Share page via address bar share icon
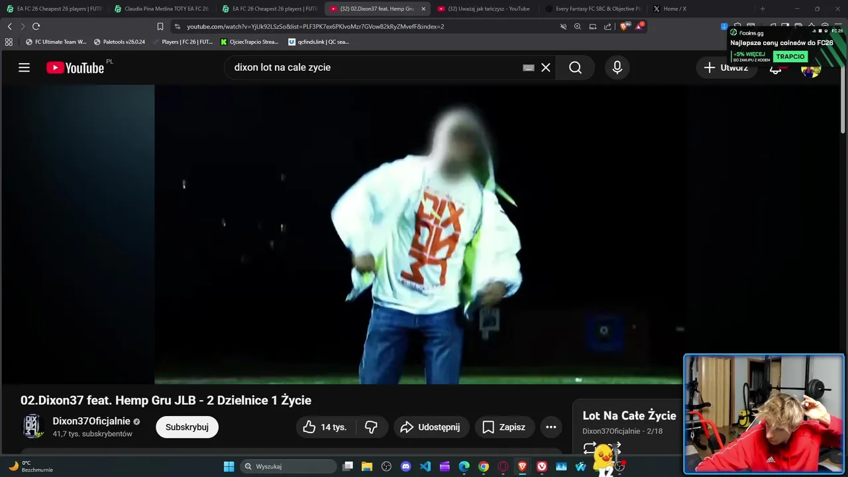 click(x=608, y=26)
